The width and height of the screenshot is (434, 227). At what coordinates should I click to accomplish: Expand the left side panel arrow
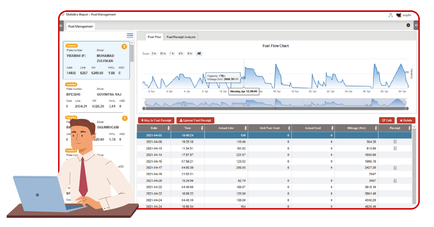click(x=61, y=26)
